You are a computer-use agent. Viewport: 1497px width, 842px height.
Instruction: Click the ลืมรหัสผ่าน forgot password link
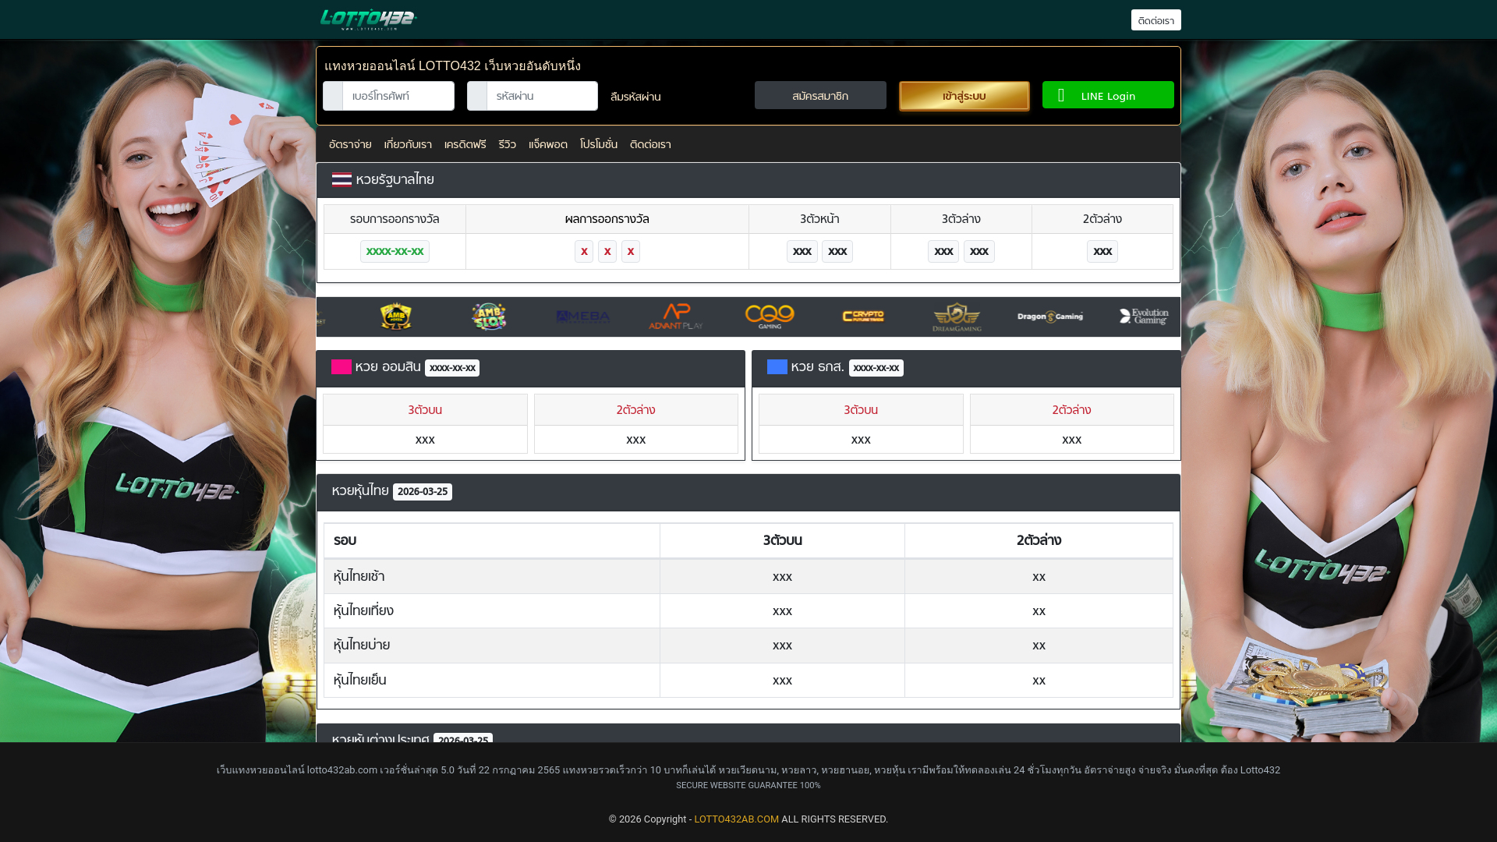[x=635, y=97]
